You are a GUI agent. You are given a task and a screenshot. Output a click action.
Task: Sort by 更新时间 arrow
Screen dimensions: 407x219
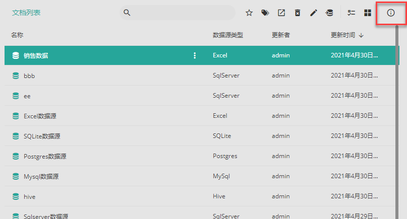click(x=361, y=35)
